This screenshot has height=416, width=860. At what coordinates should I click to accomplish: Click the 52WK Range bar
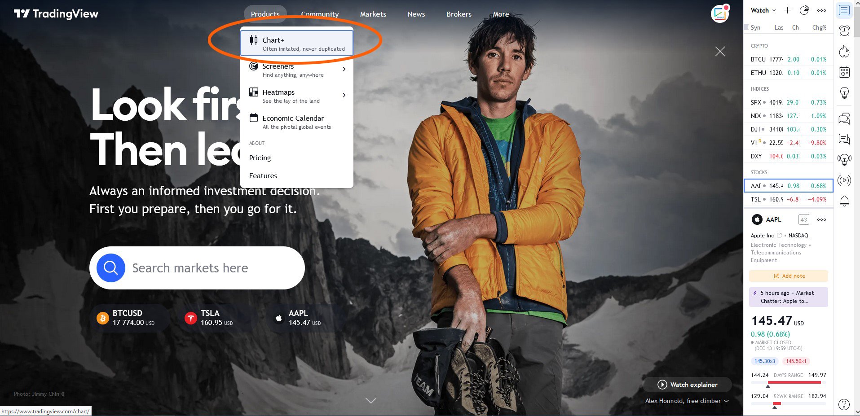pos(788,403)
